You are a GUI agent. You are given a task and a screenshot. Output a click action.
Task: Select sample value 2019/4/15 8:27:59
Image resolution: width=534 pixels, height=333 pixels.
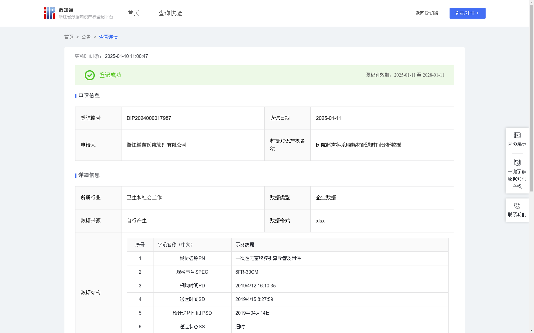(x=254, y=299)
